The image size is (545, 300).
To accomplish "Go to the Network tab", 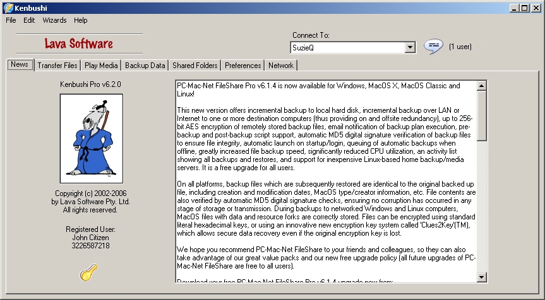I will coord(281,65).
